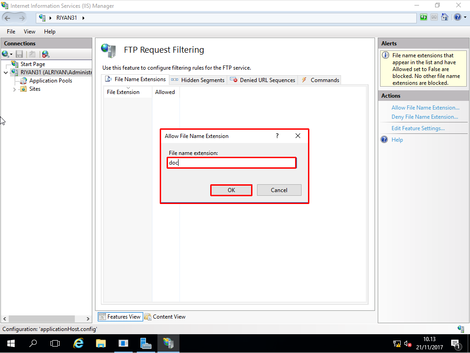Click the delete connection icon
The height and width of the screenshot is (353, 470).
pyautogui.click(x=45, y=54)
